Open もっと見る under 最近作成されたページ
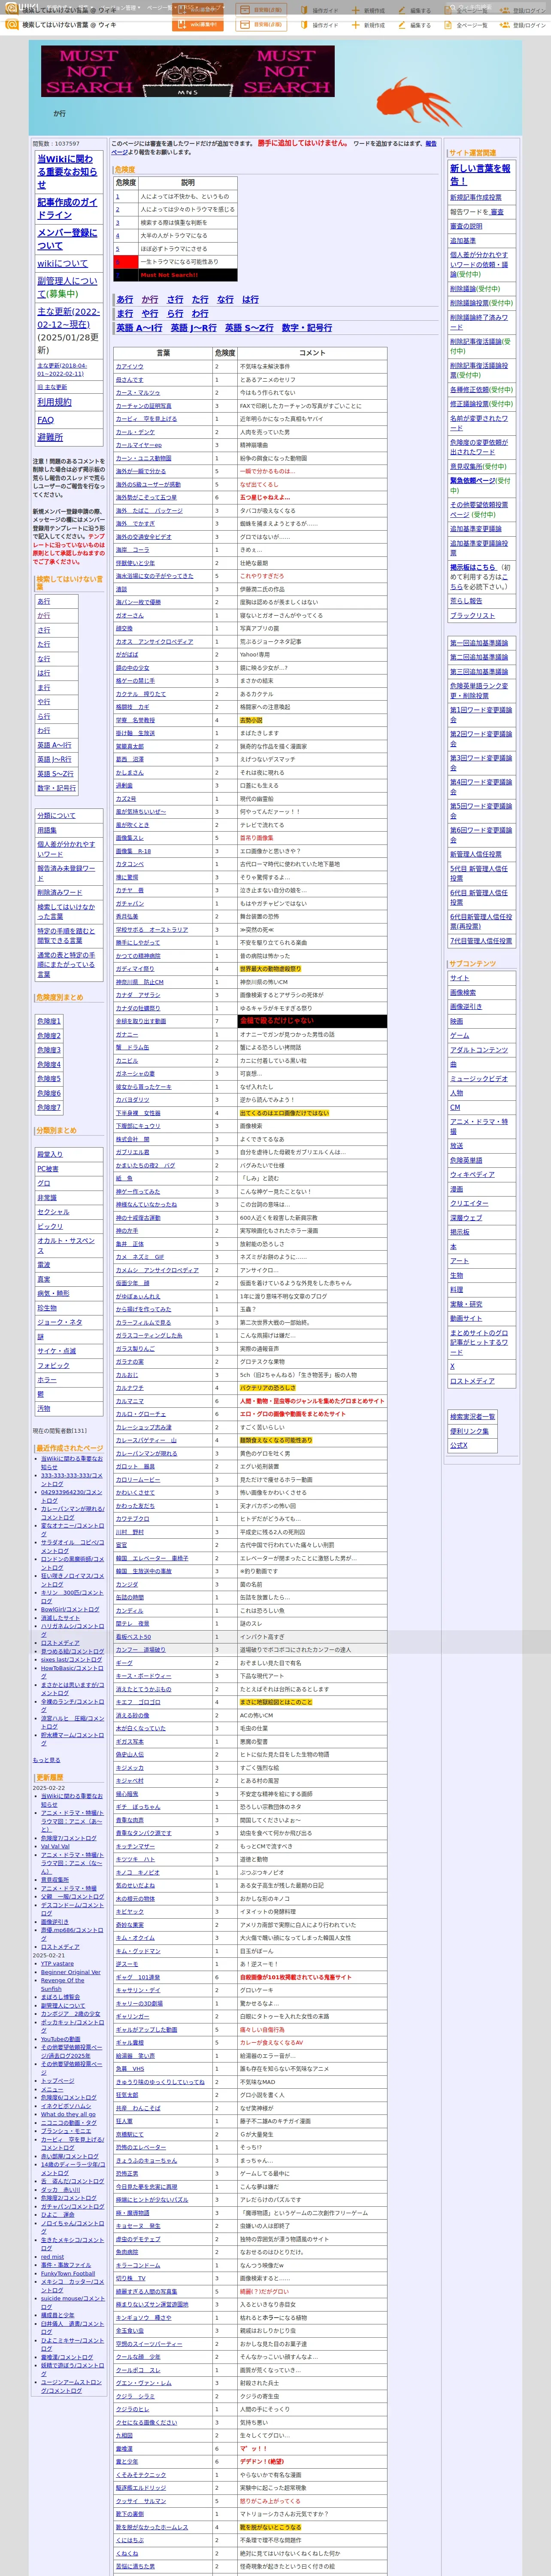The height and width of the screenshot is (2576, 551). pyautogui.click(x=46, y=1759)
